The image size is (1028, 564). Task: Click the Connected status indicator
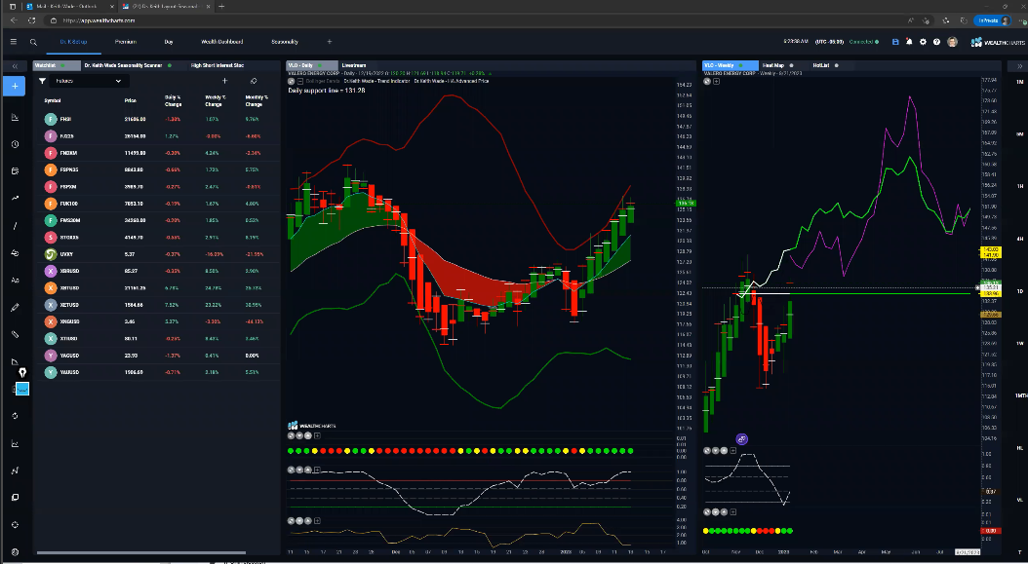point(863,42)
